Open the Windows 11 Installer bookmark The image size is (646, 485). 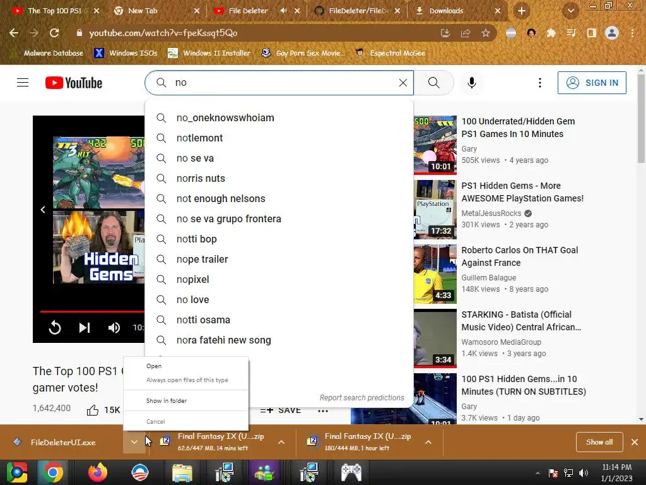pos(209,53)
